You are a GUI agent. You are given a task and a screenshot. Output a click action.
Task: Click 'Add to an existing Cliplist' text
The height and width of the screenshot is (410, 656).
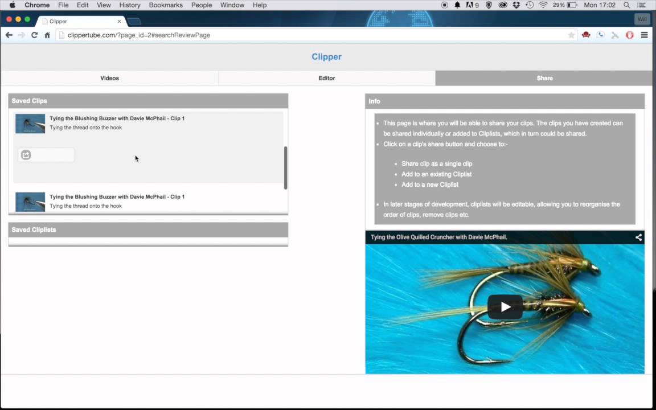[436, 174]
